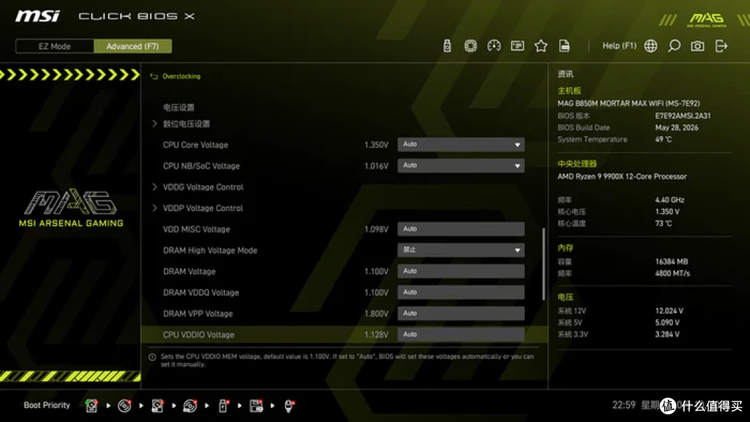Click BIOS build date May 28, 2026

tap(677, 128)
